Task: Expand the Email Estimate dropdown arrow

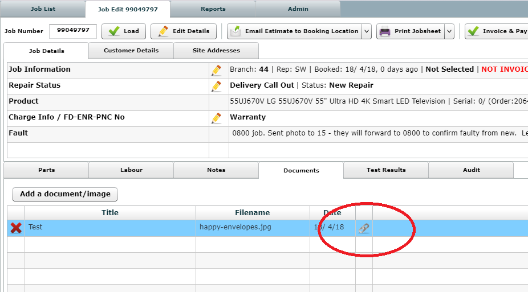Action: (367, 31)
